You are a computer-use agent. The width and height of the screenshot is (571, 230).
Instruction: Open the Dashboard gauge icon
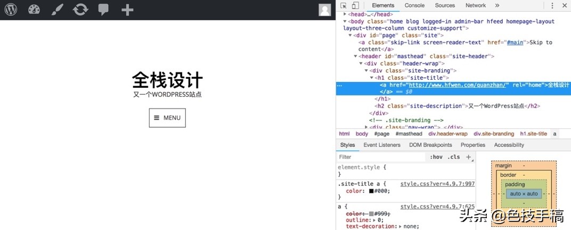coord(34,10)
